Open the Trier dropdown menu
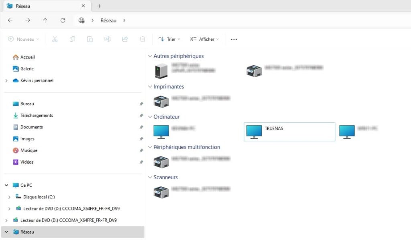Image resolution: width=411 pixels, height=240 pixels. coord(169,39)
